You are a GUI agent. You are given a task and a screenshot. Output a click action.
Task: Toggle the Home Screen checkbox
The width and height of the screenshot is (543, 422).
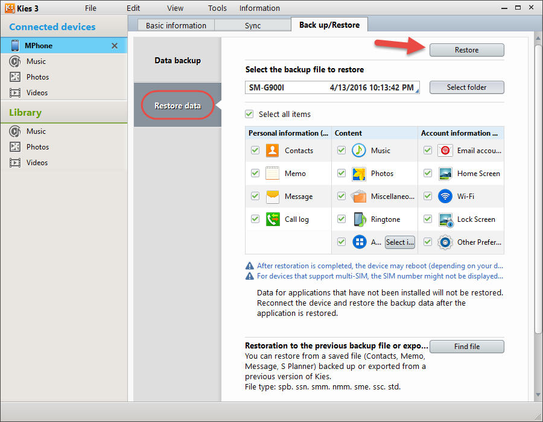pyautogui.click(x=428, y=173)
